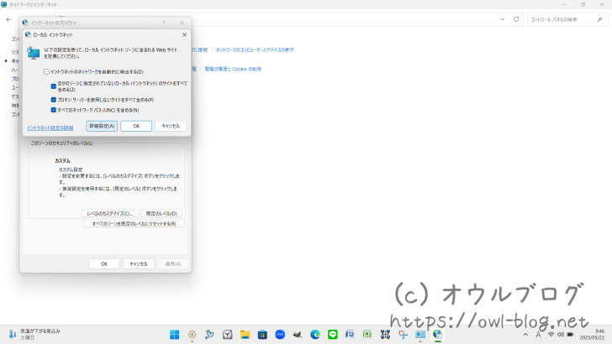Click the 詳細設定(A) button
The image size is (612, 344).
(x=102, y=126)
